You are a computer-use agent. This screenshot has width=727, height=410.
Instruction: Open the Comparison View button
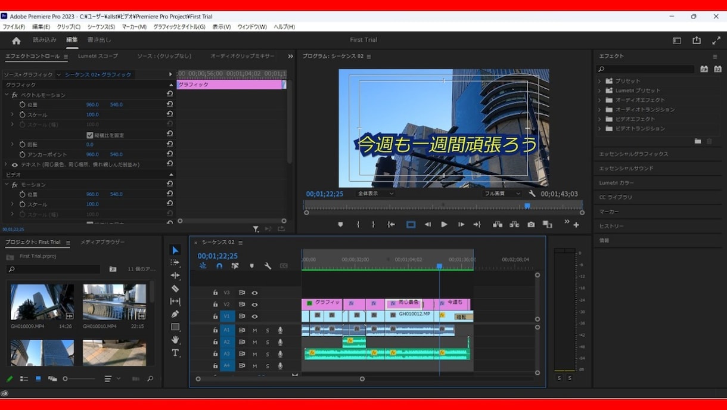[547, 225]
